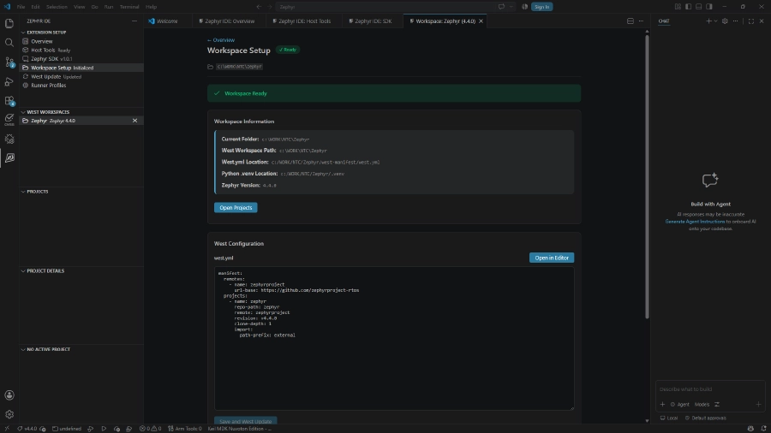Select Zephyr SDK v1.0.1 tree item
Viewport: 771px width, 433px height.
coord(81,59)
